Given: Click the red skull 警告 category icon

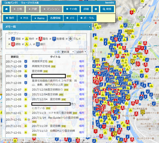Looking at the screenshot, I should [41, 39].
